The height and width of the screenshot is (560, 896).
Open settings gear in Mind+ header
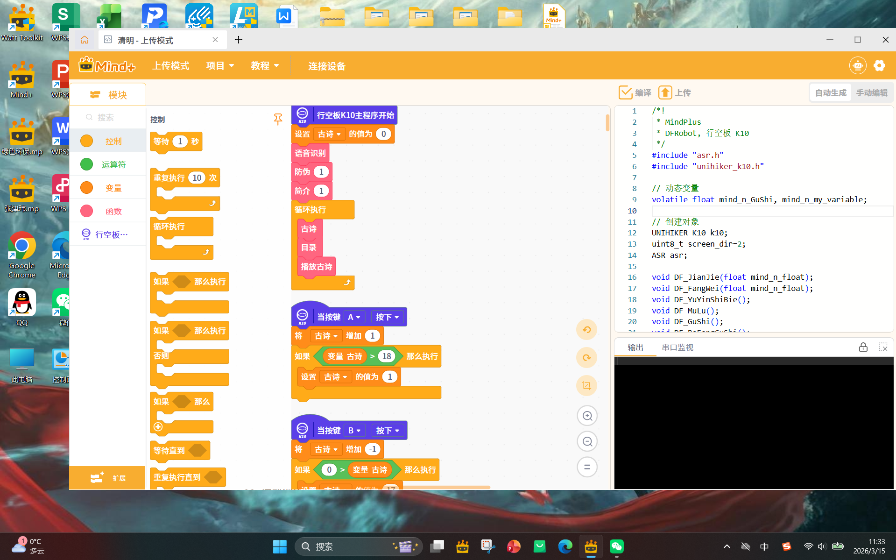pos(879,66)
